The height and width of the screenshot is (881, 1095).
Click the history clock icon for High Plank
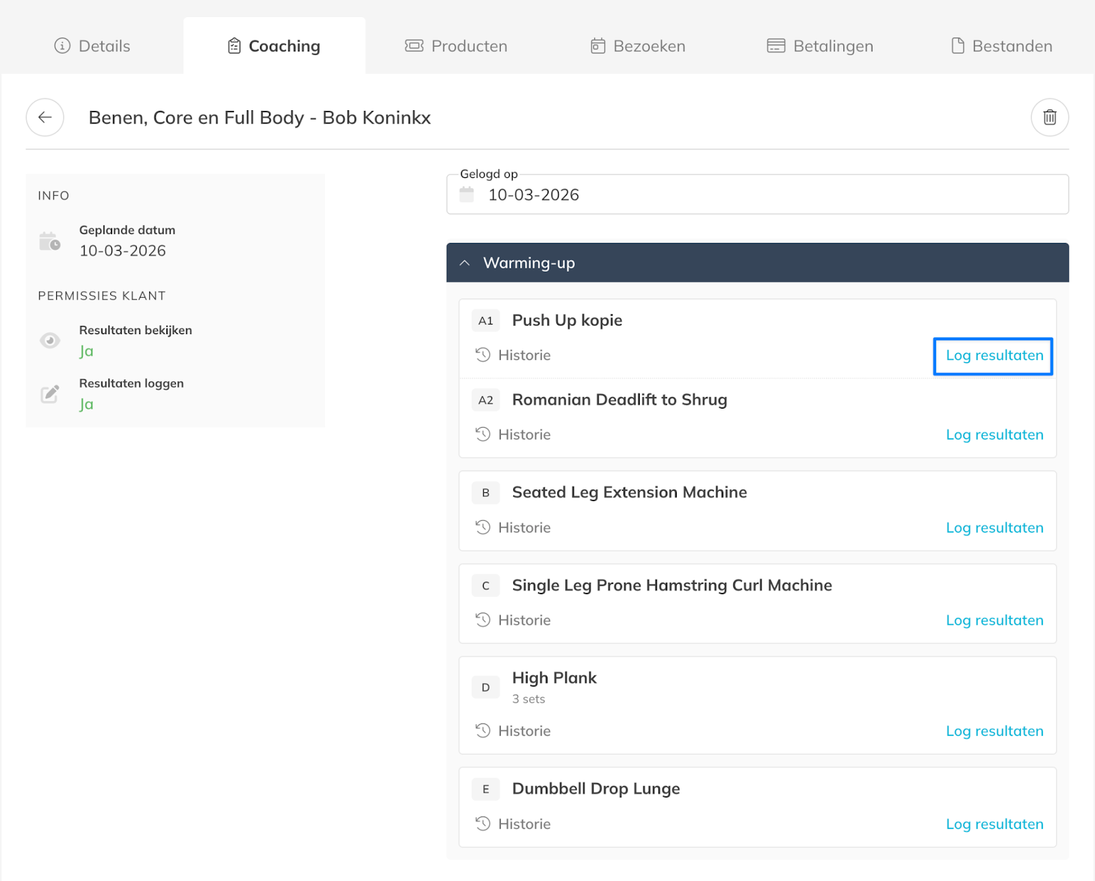pyautogui.click(x=483, y=730)
